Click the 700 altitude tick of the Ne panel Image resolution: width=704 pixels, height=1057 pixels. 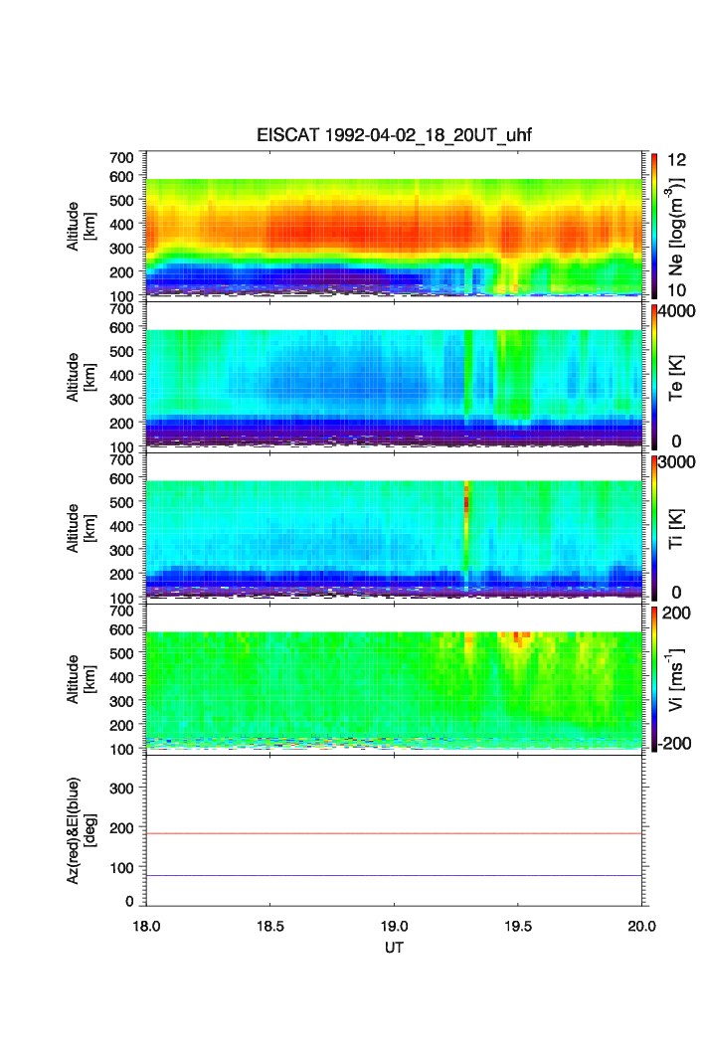(x=121, y=157)
